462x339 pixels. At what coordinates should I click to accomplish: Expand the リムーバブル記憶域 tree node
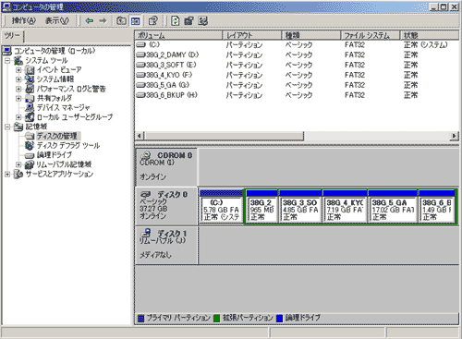18,164
